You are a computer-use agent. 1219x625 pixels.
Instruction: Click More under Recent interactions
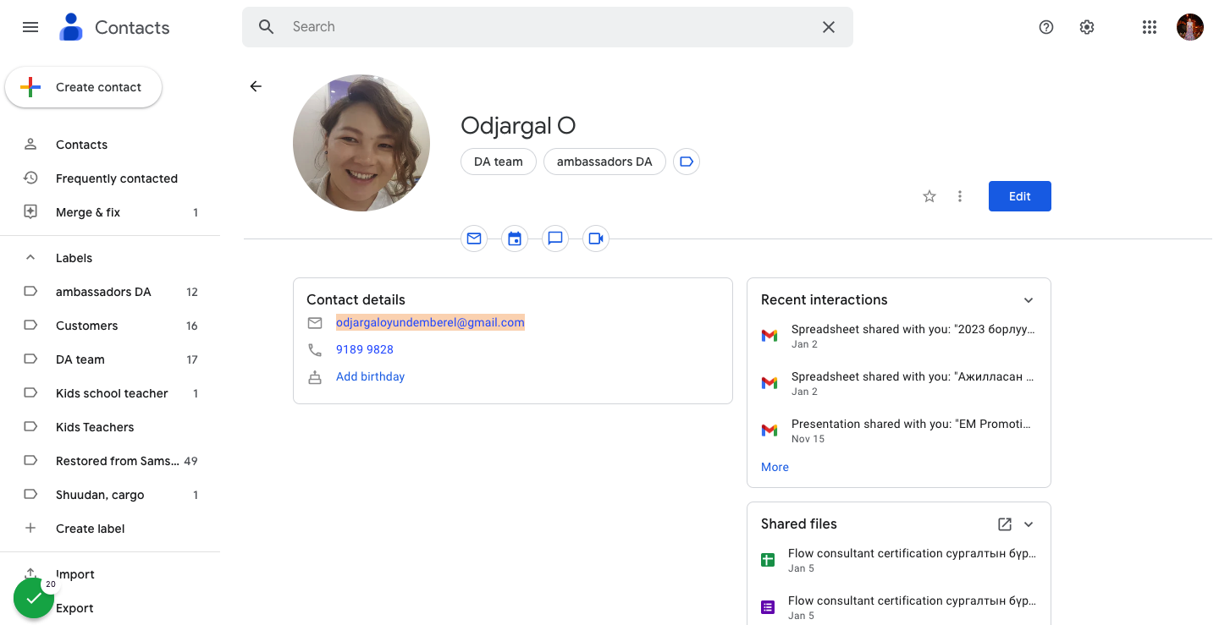pyautogui.click(x=775, y=467)
